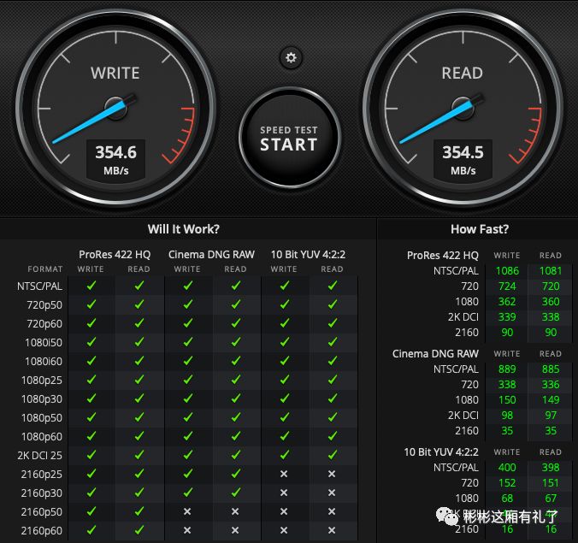The image size is (578, 543).
Task: Click the ProRes NTSC/PAL read value 1081
Action: coord(551,271)
